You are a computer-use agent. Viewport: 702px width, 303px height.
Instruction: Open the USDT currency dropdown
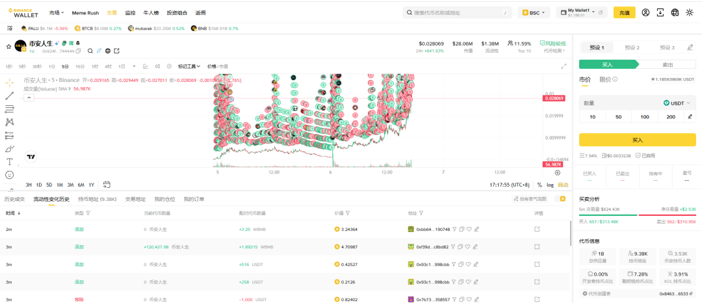click(677, 103)
